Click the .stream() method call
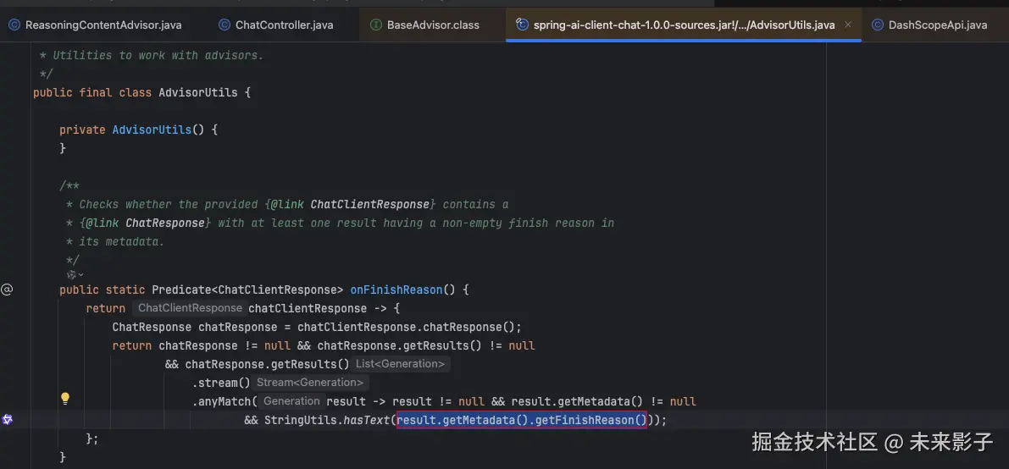 [x=221, y=383]
